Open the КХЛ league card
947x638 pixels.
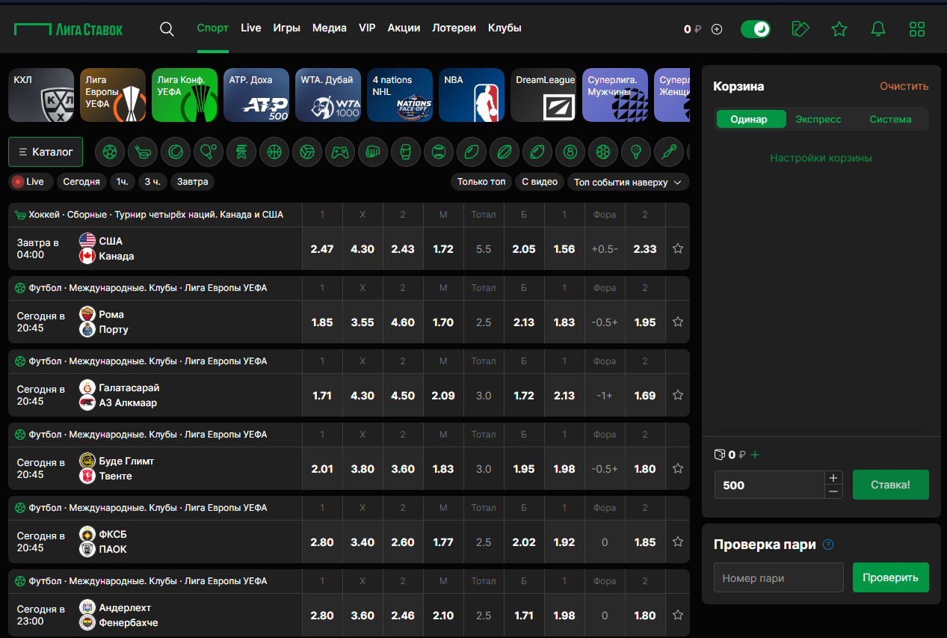coord(41,95)
